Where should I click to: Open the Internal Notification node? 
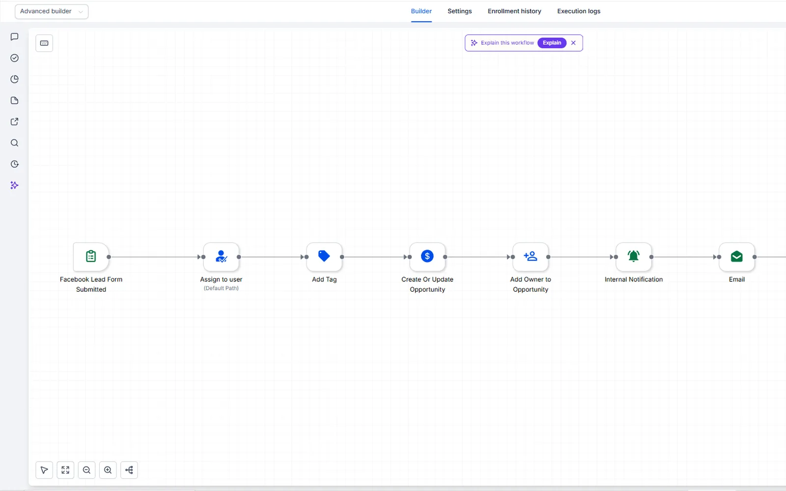[x=634, y=256]
